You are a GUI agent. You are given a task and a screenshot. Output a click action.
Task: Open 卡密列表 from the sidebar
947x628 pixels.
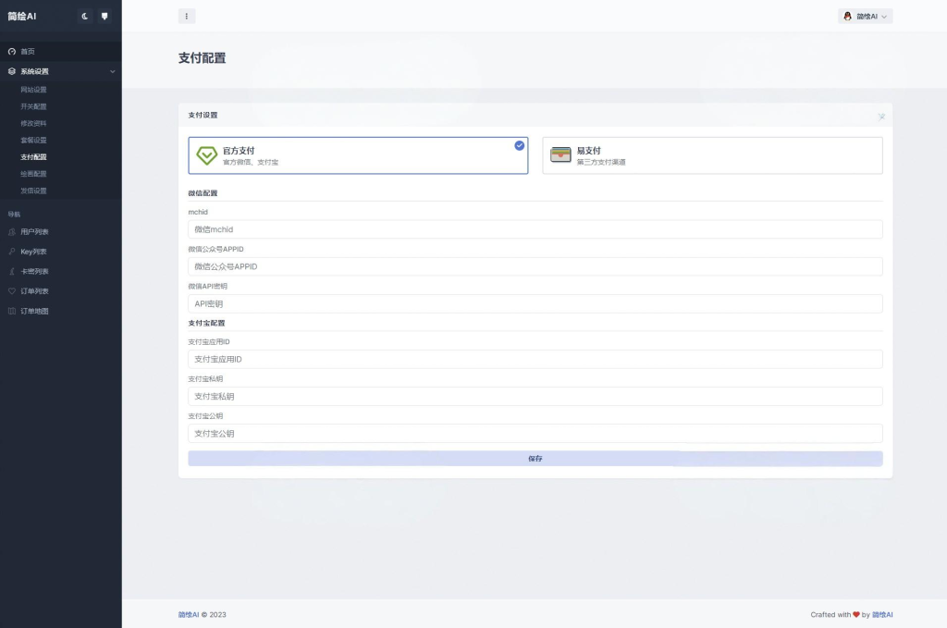tap(34, 272)
